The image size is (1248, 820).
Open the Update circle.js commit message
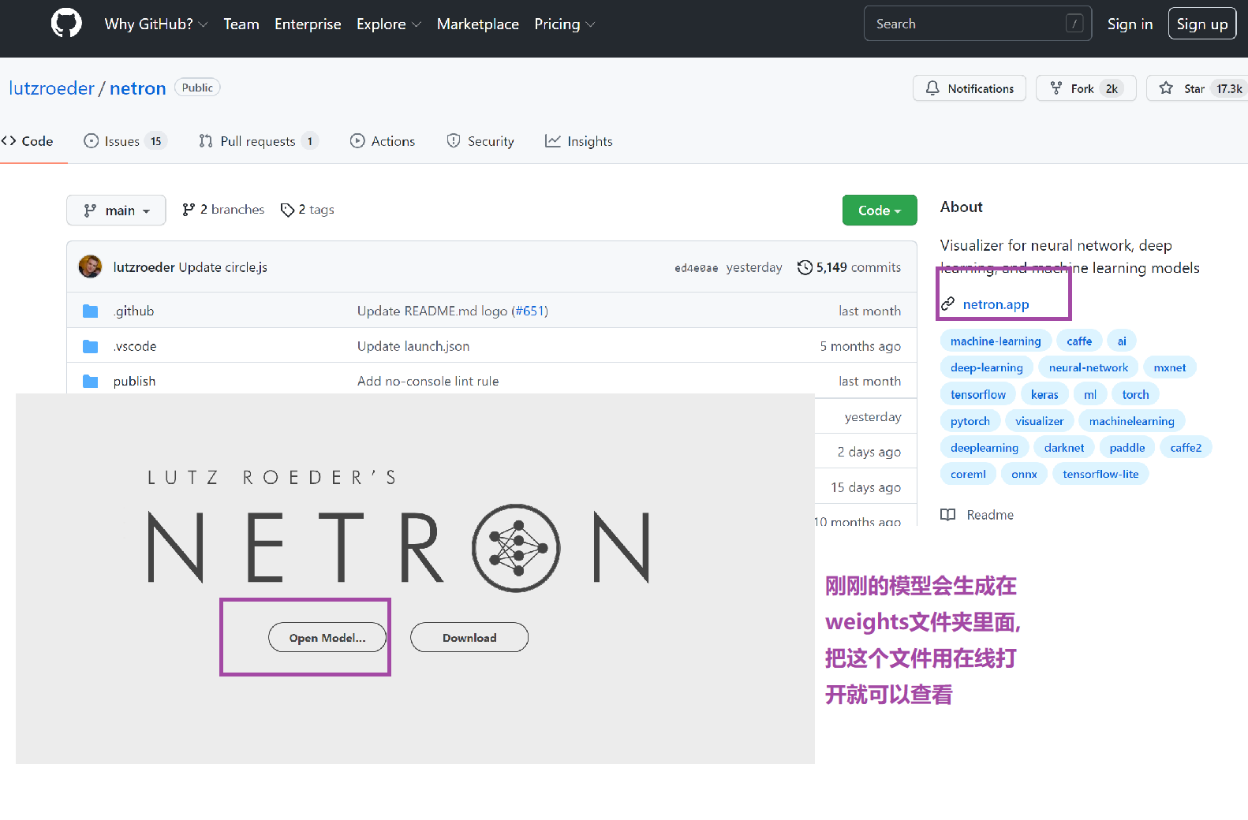coord(223,267)
